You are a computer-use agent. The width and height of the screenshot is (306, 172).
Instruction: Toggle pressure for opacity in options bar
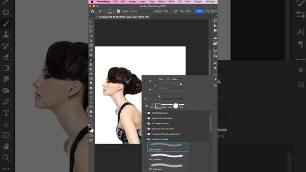click(x=175, y=11)
